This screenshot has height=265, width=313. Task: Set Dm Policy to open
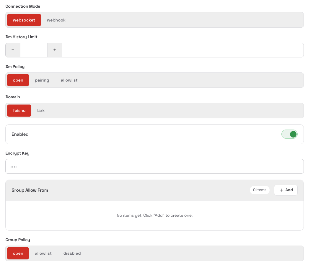tap(18, 80)
